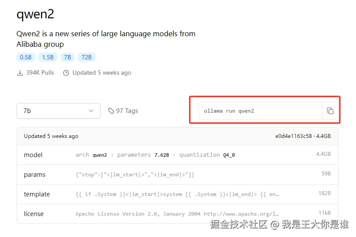Click the 59B size of params
The height and width of the screenshot is (237, 356).
[x=326, y=174]
